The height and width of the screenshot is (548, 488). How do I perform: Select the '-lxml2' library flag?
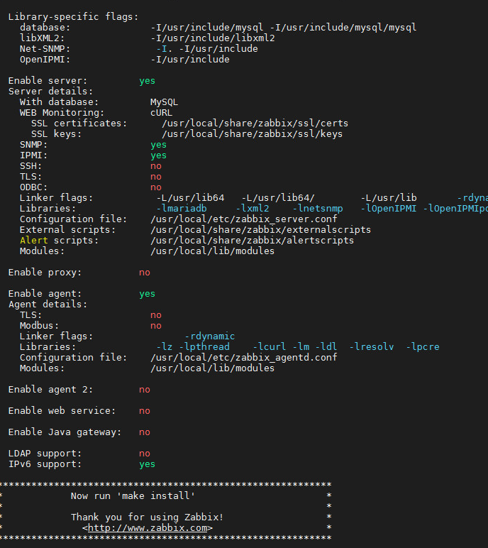[x=253, y=209]
